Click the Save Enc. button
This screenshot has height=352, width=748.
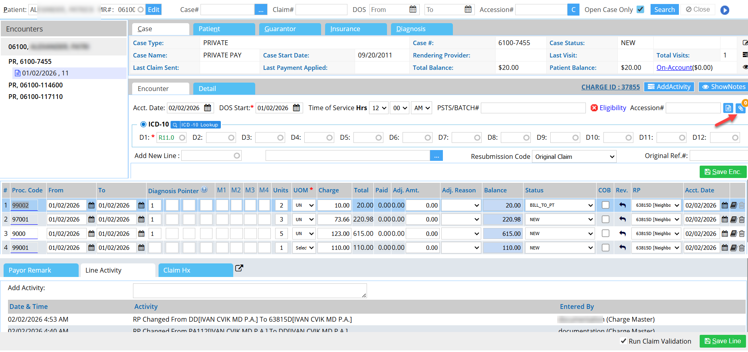[x=723, y=172]
